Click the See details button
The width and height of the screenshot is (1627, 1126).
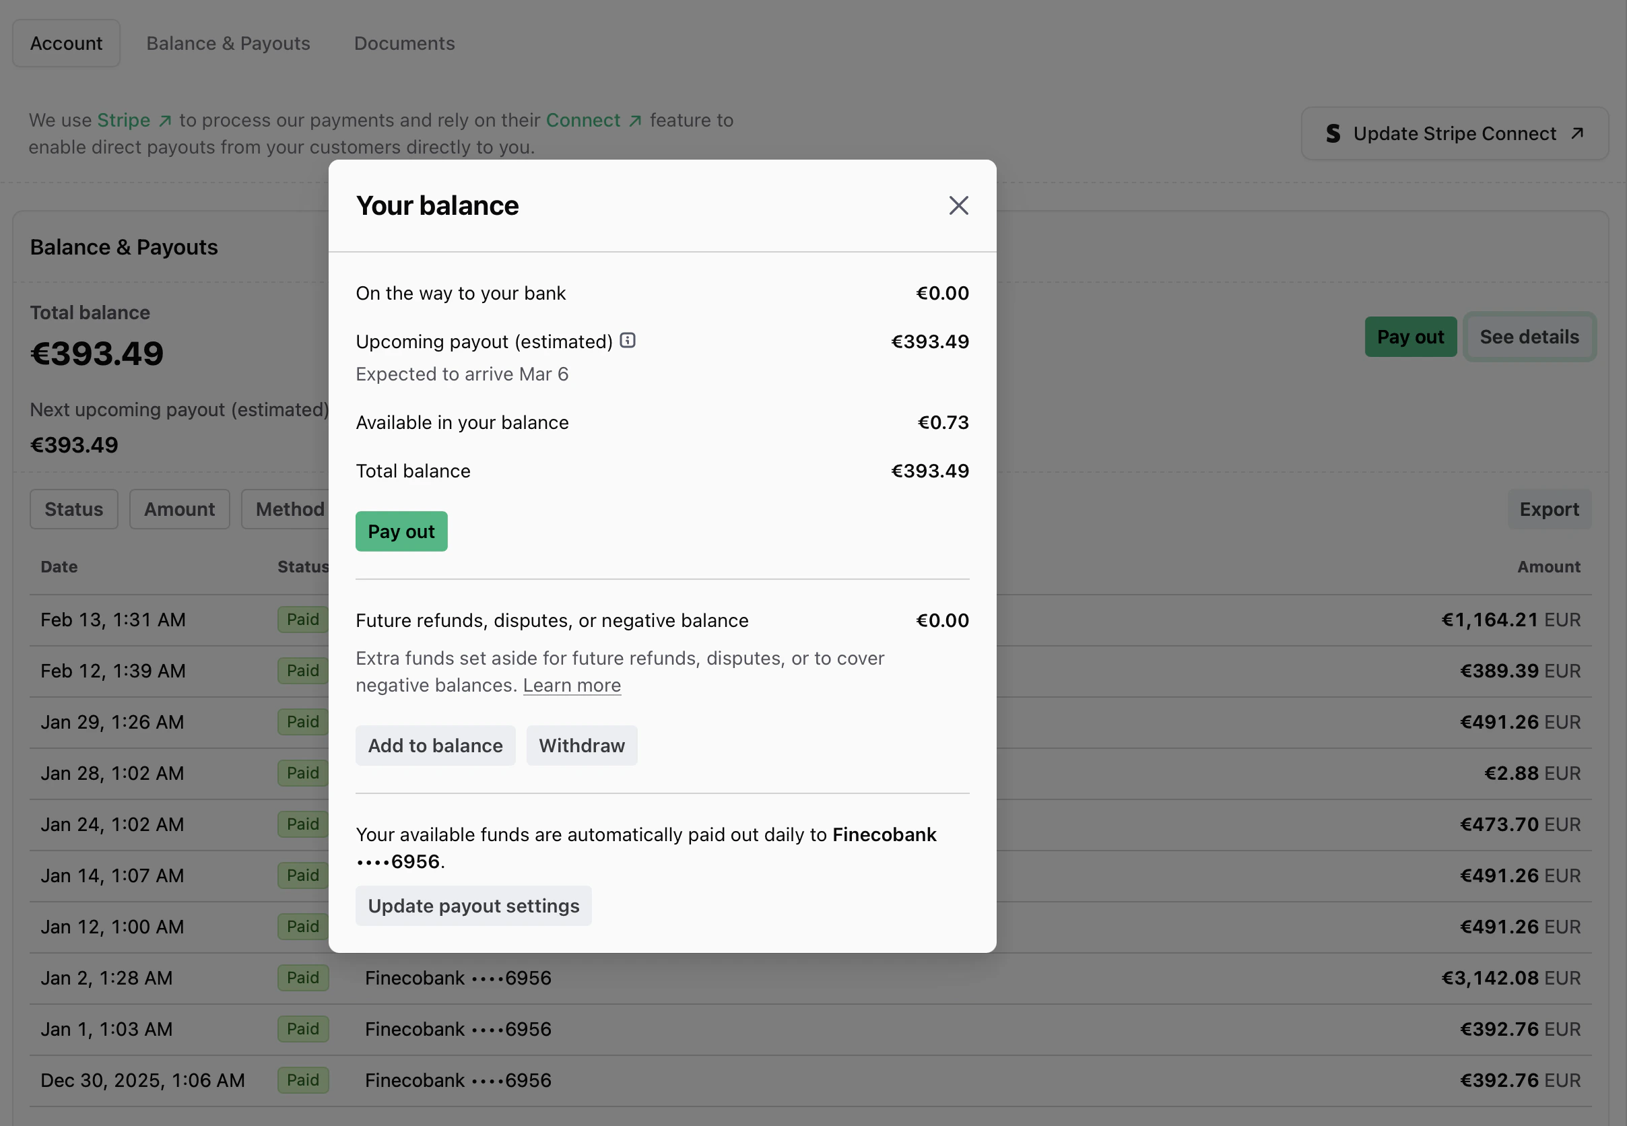click(x=1529, y=337)
